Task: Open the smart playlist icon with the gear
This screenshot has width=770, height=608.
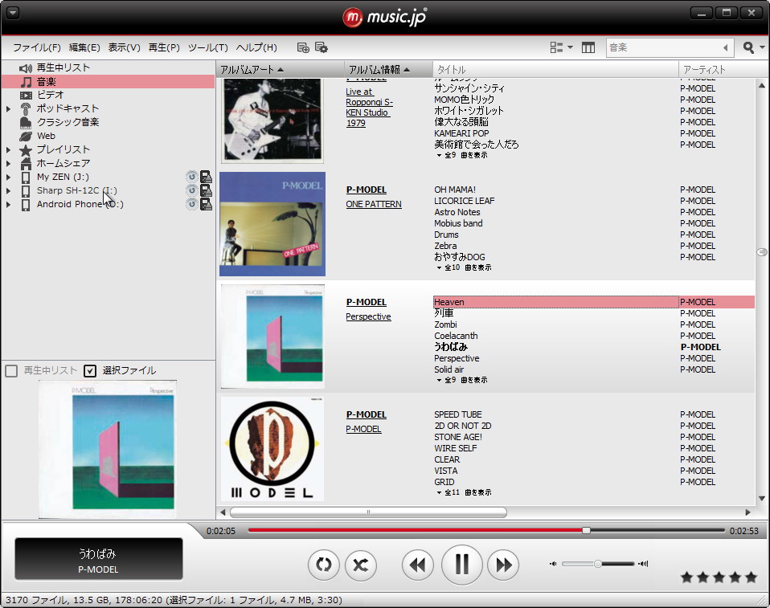Action: pos(320,47)
